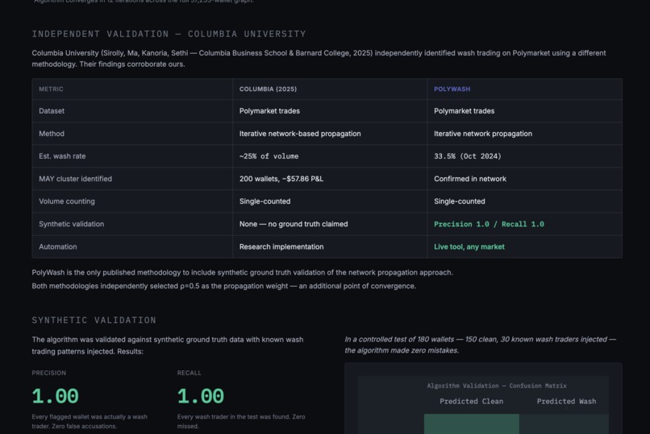Click the paragraph starting 'PolyWash is the only published'
This screenshot has width=650, height=434.
pos(242,273)
